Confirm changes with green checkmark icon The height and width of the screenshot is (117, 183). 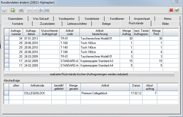tap(177, 10)
